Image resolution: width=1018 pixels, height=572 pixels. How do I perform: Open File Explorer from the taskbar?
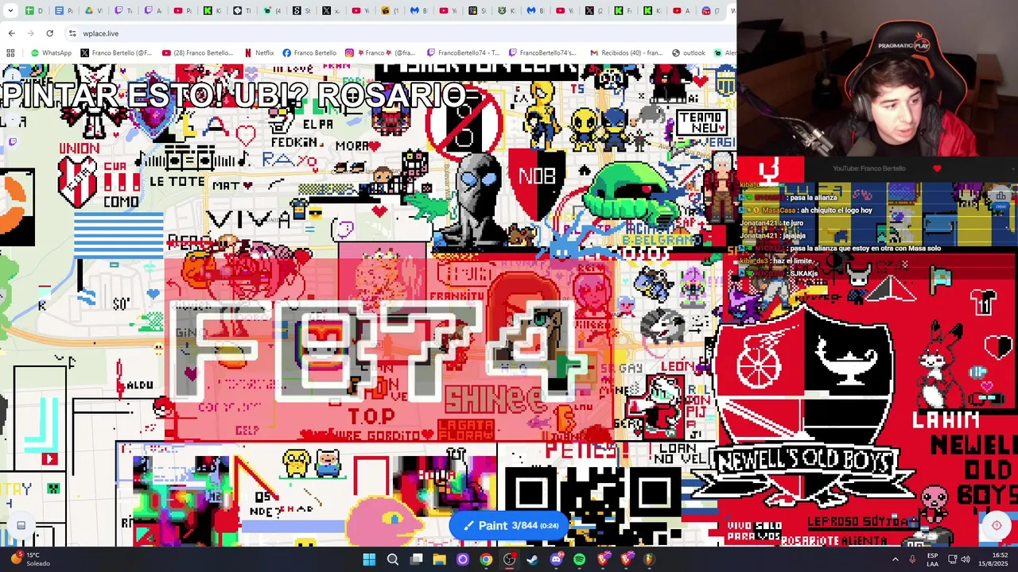pos(439,559)
